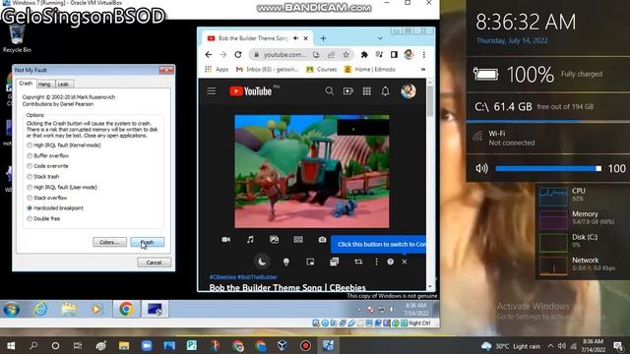The height and width of the screenshot is (354, 630).
Task: Open the Gmail Inbox bookmark
Action: 267,70
